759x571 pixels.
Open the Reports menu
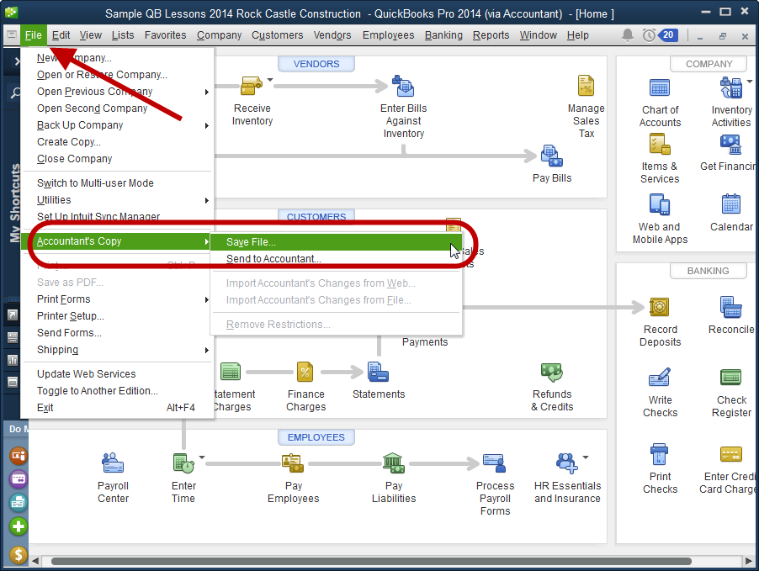tap(491, 34)
